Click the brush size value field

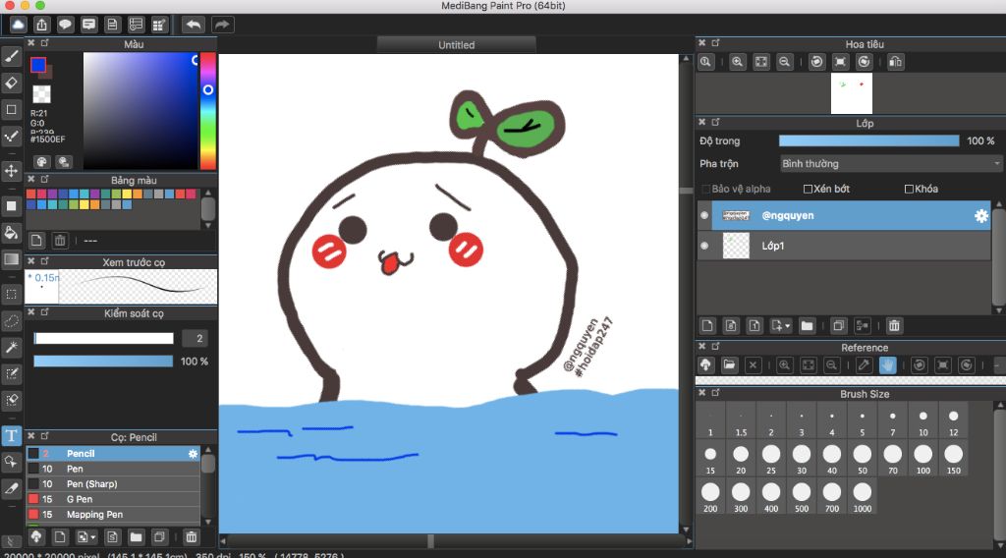(x=196, y=338)
